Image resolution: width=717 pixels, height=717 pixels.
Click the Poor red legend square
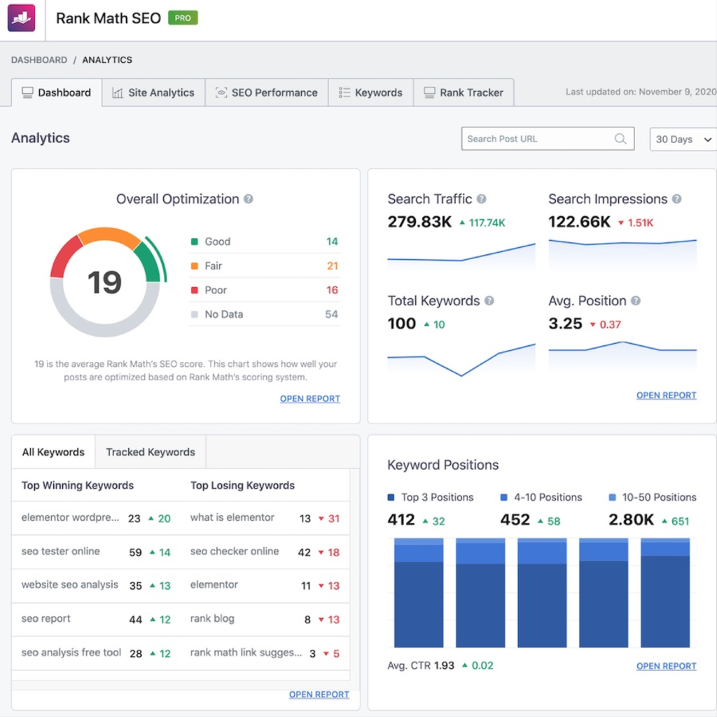click(x=195, y=290)
